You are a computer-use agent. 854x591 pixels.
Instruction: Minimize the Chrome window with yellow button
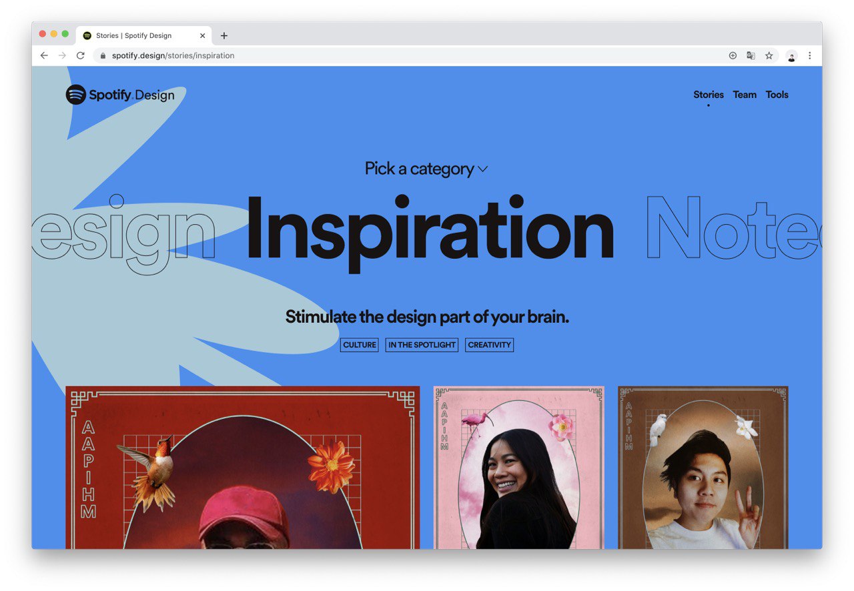[54, 34]
